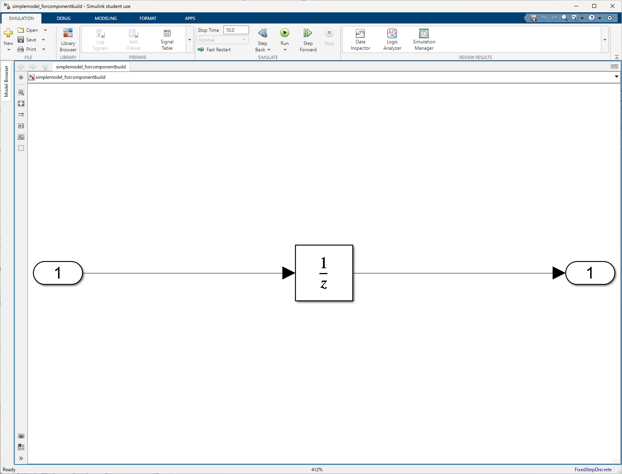Screen dimensions: 622x474
Task: Click simplemodel_forcomponentbuild in breadcrumb bar
Action: (x=70, y=77)
